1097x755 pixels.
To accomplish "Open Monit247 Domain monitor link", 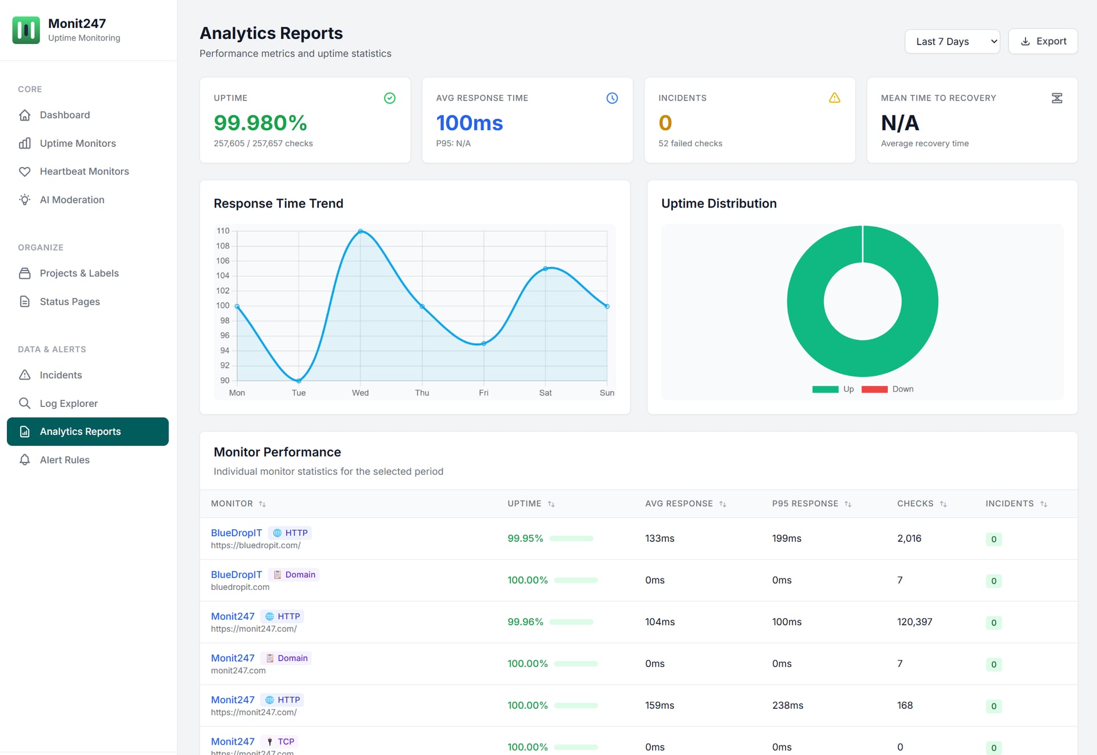I will pos(233,658).
